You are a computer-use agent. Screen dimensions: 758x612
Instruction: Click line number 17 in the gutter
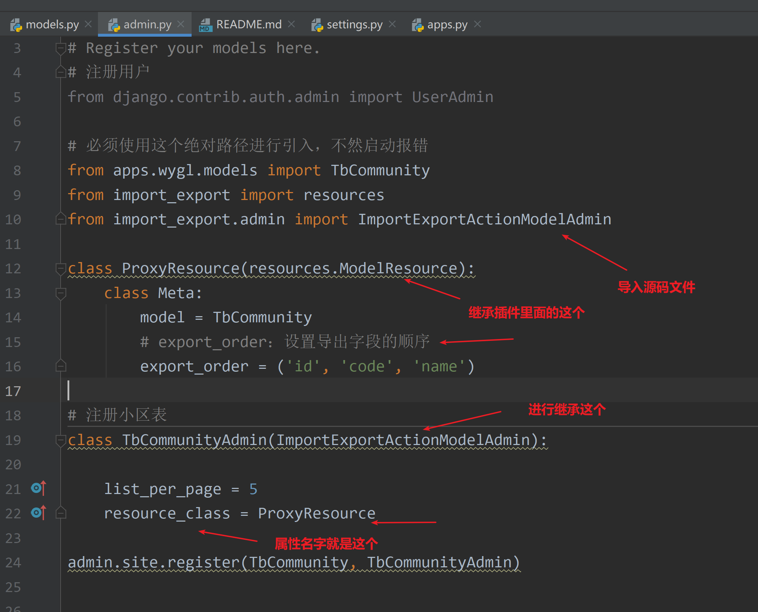tap(13, 391)
